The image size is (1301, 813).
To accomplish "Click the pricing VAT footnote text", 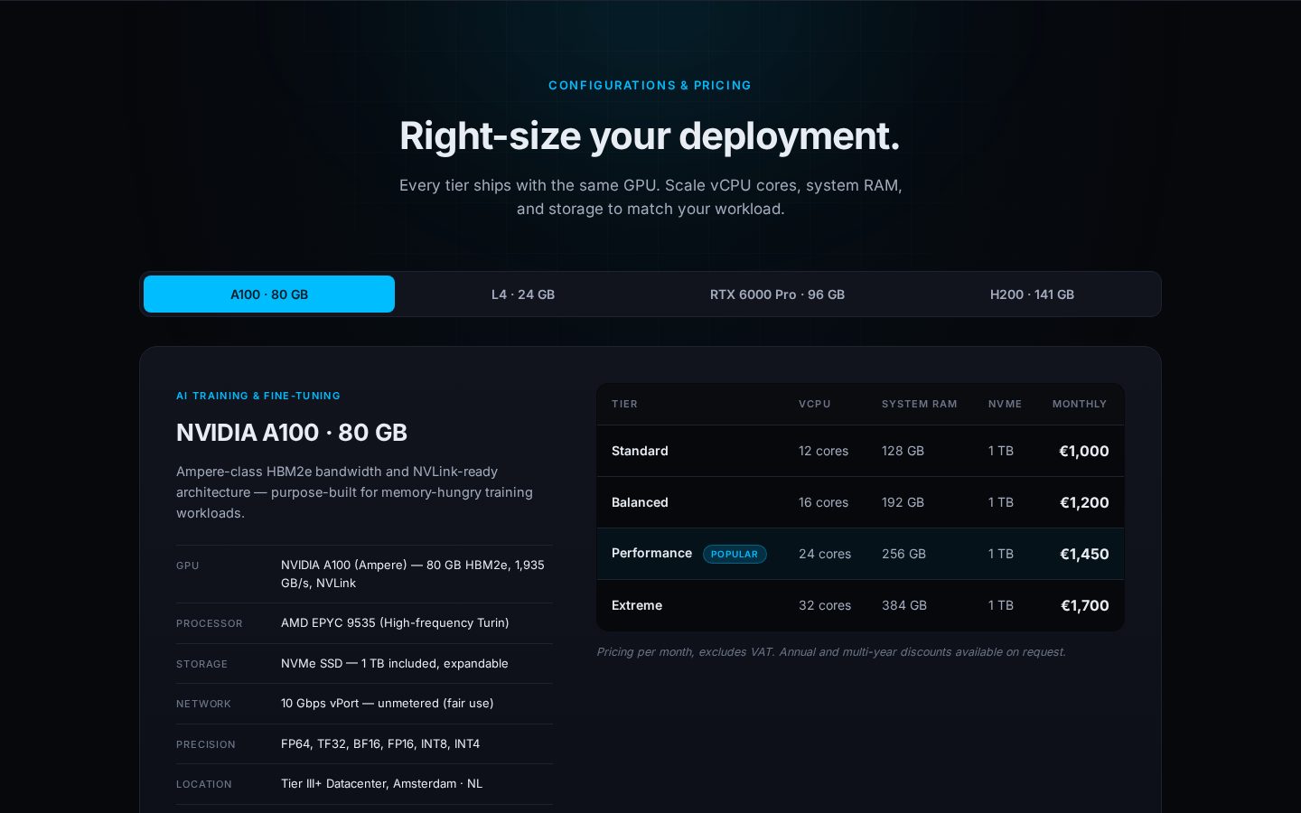I will coord(831,651).
